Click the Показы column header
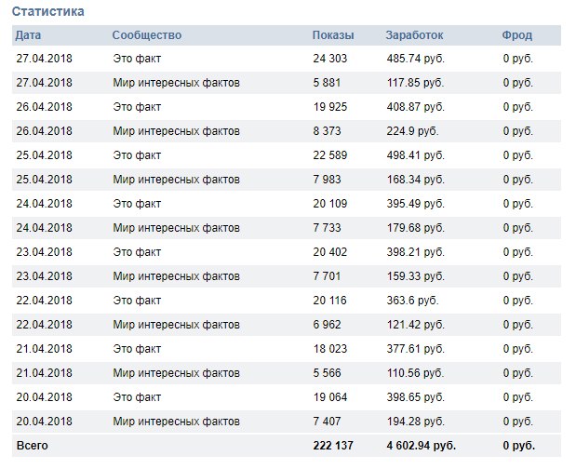Screen dimensions: 576x469 point(333,35)
